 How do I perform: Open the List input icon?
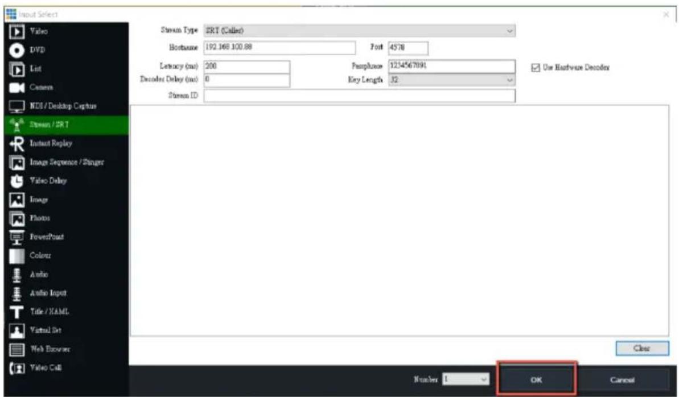[17, 69]
